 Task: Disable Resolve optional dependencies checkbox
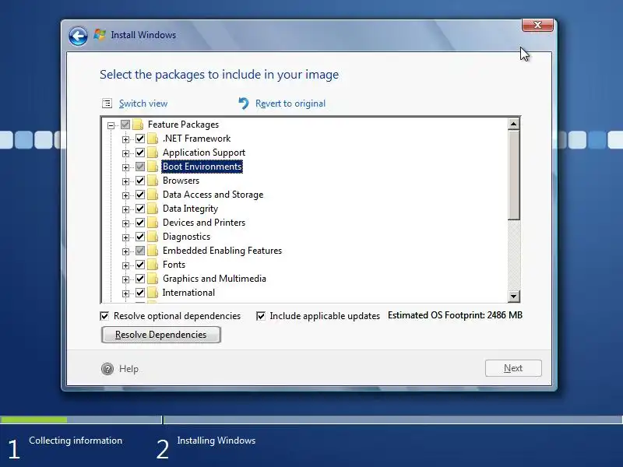pyautogui.click(x=104, y=316)
